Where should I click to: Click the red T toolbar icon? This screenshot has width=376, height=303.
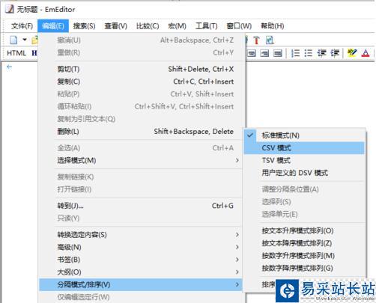(256, 40)
